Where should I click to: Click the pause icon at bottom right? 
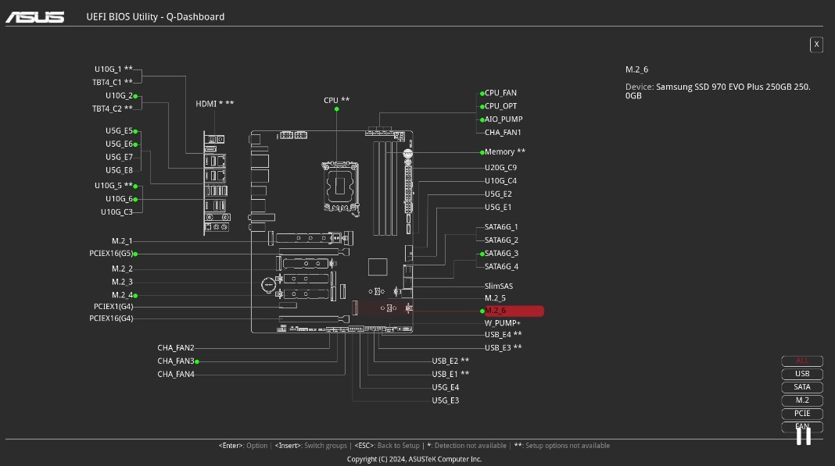pyautogui.click(x=804, y=436)
